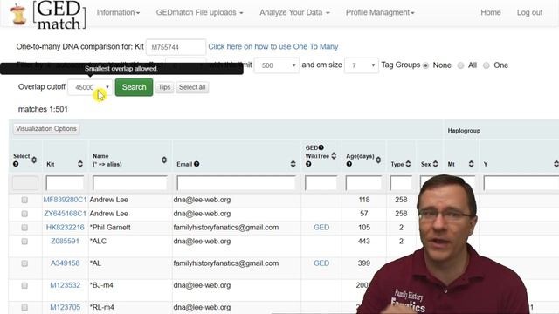Check the box for kit ZY645168C1
This screenshot has height=314, width=559.
click(x=24, y=214)
